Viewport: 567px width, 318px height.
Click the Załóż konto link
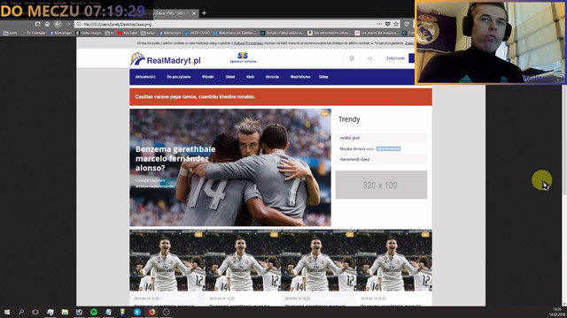click(x=395, y=58)
